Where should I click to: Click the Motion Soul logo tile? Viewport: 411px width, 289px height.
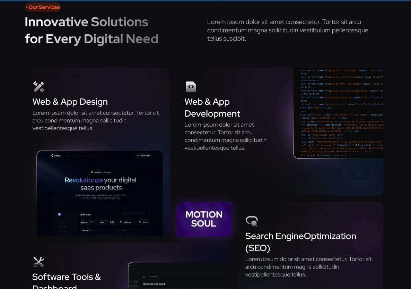coord(204,219)
